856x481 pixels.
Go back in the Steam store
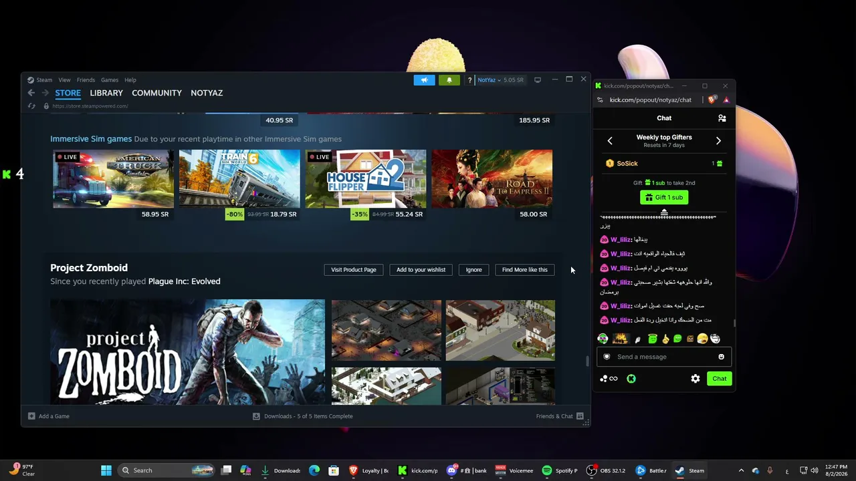coord(31,93)
